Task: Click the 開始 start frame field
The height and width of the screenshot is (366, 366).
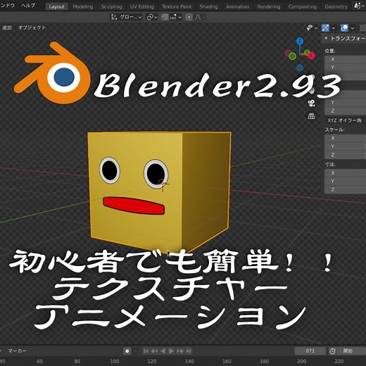Action: [352, 351]
